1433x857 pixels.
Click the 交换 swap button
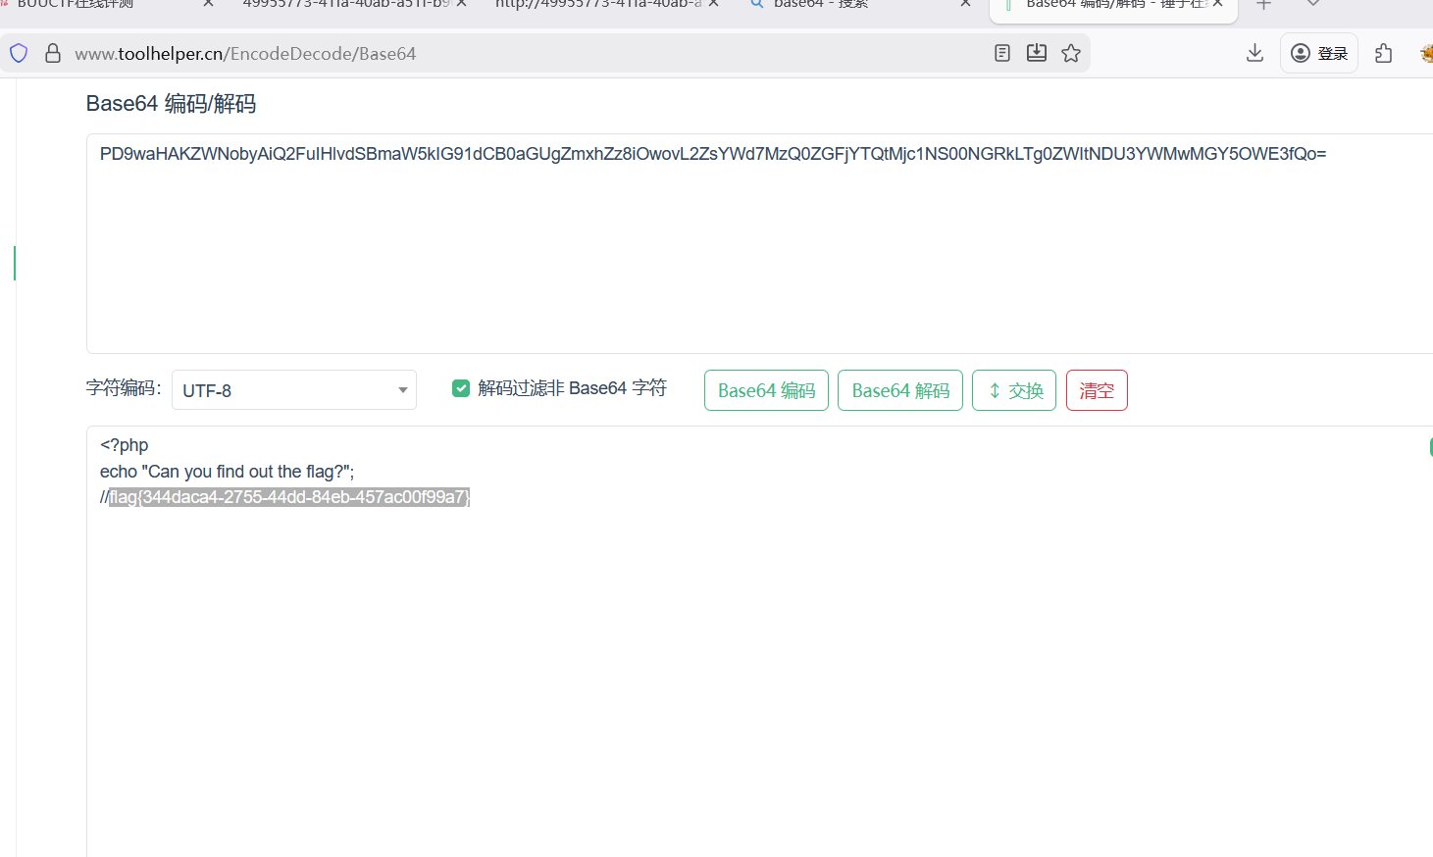[x=1013, y=390]
